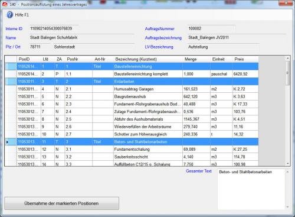Click the table vertical scrollbar thumb
Screen dimensions: 295x217
[x=287, y=73]
